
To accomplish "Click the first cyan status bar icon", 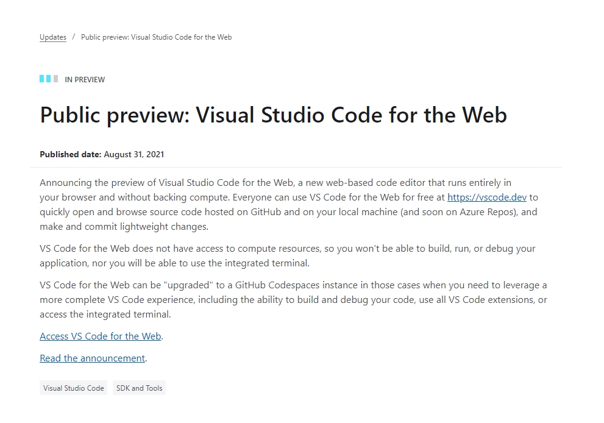I will click(x=42, y=79).
